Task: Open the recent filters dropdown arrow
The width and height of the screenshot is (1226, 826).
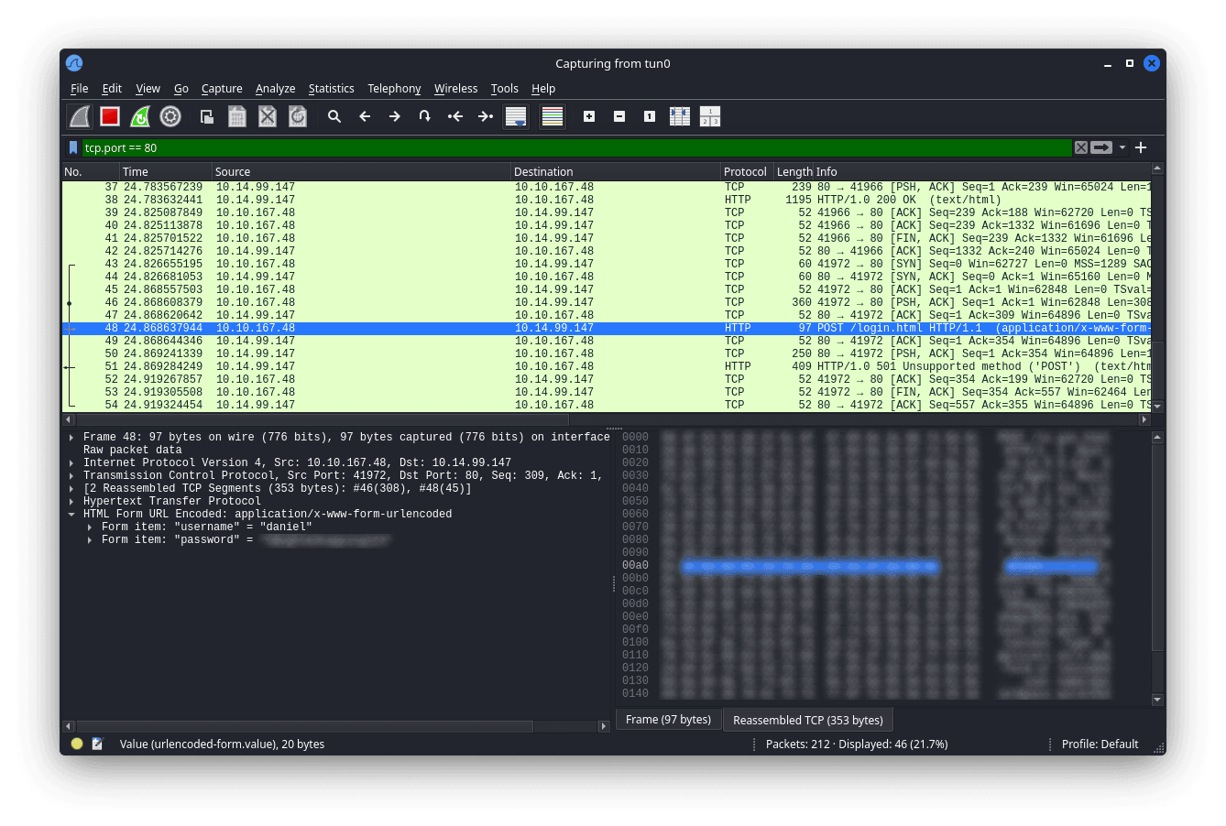Action: pos(1122,147)
